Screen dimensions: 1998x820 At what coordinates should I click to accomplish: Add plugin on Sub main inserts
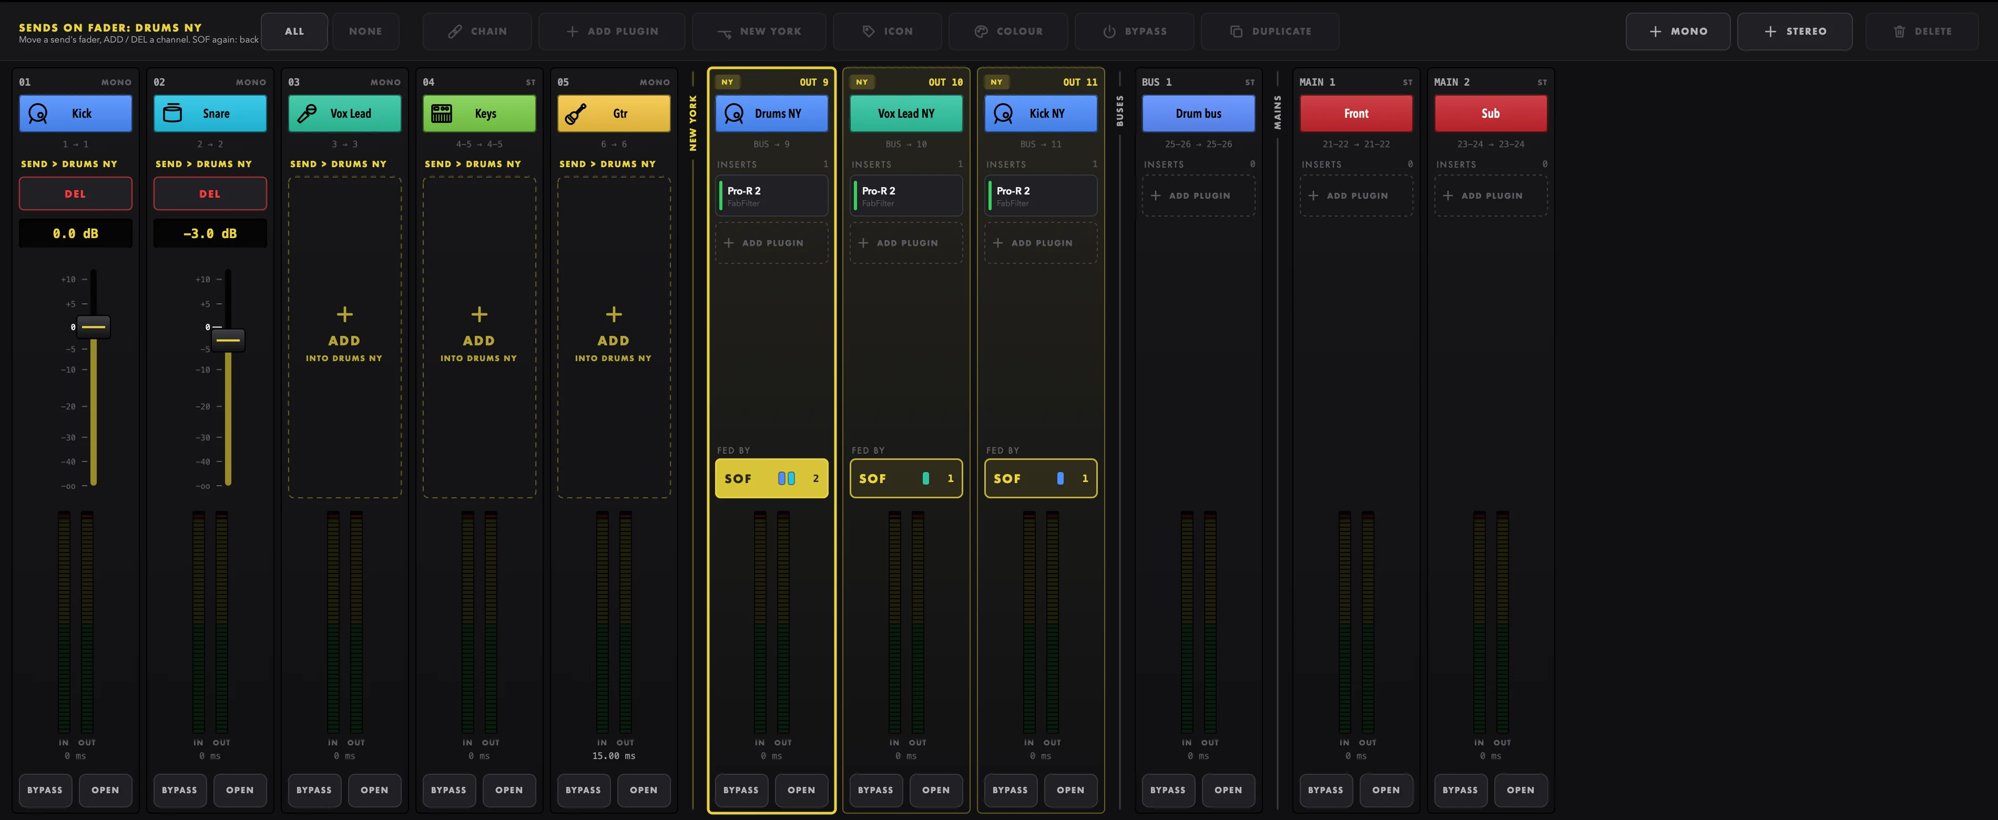tap(1491, 196)
